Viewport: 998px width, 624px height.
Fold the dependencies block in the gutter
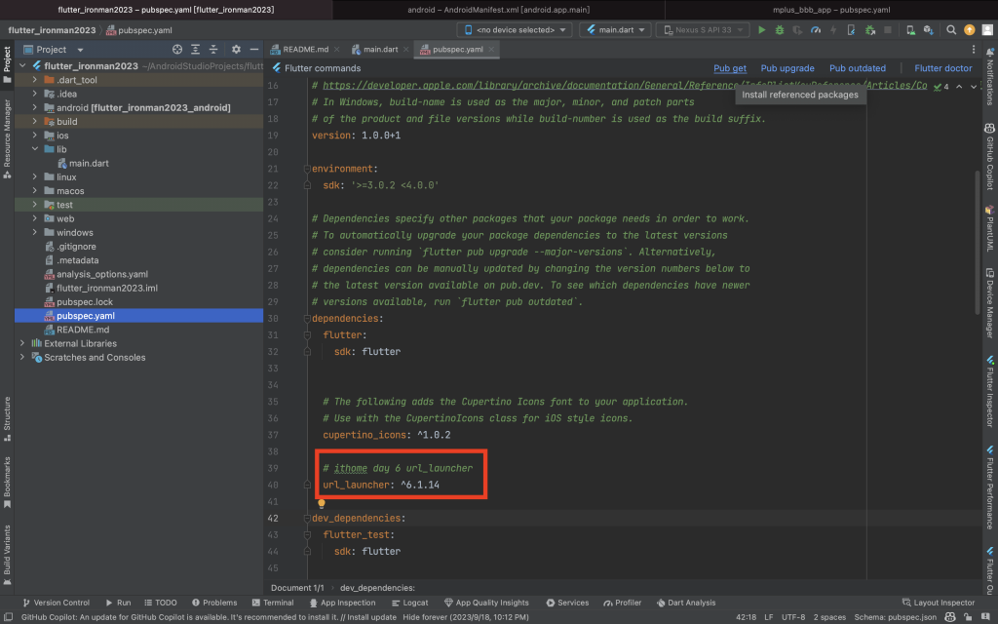click(x=307, y=319)
